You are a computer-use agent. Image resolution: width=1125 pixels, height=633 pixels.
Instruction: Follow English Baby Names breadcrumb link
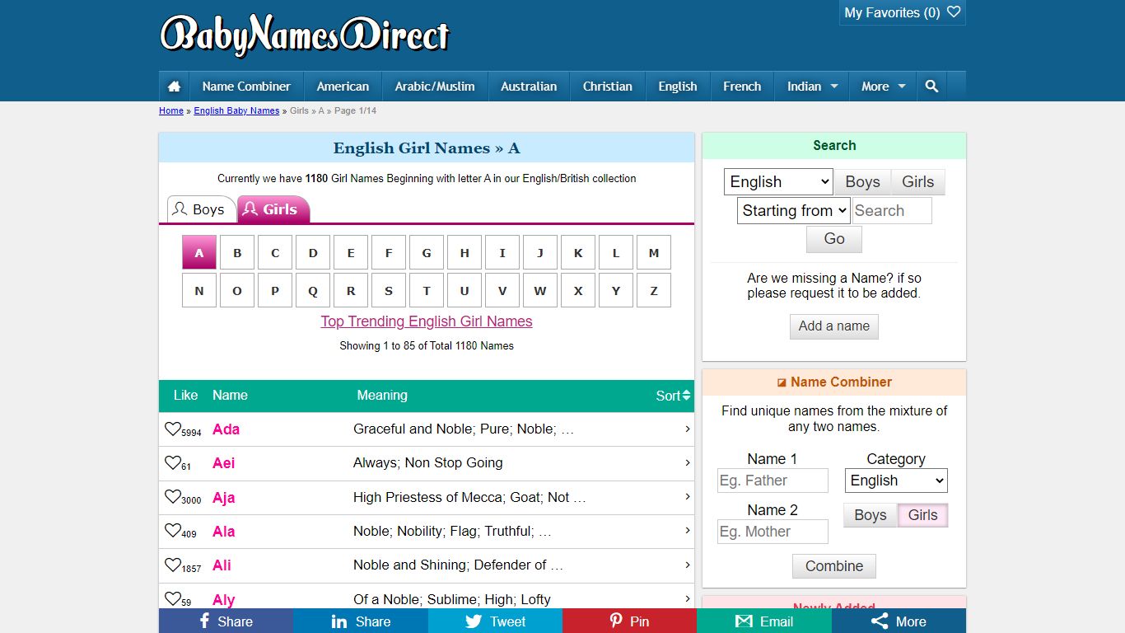pyautogui.click(x=236, y=110)
